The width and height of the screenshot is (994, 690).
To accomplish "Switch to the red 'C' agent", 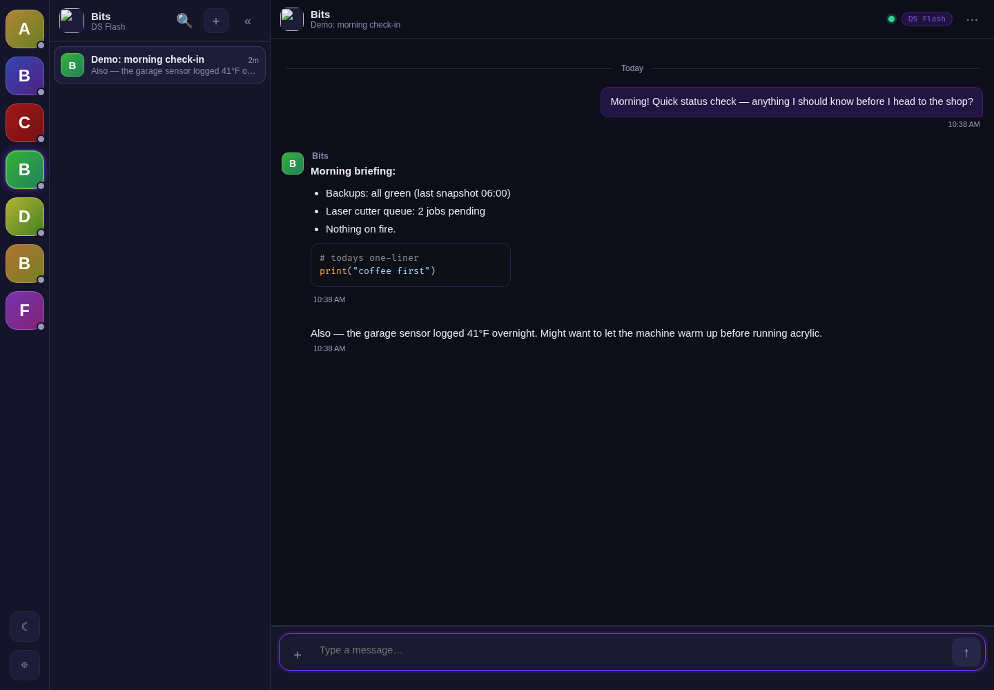I will (x=25, y=123).
